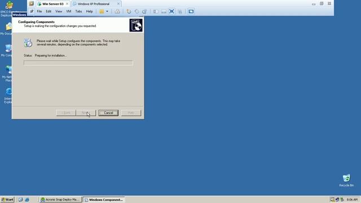Image resolution: width=361 pixels, height=203 pixels.
Task: Click the configuring components icon
Action: (28, 43)
